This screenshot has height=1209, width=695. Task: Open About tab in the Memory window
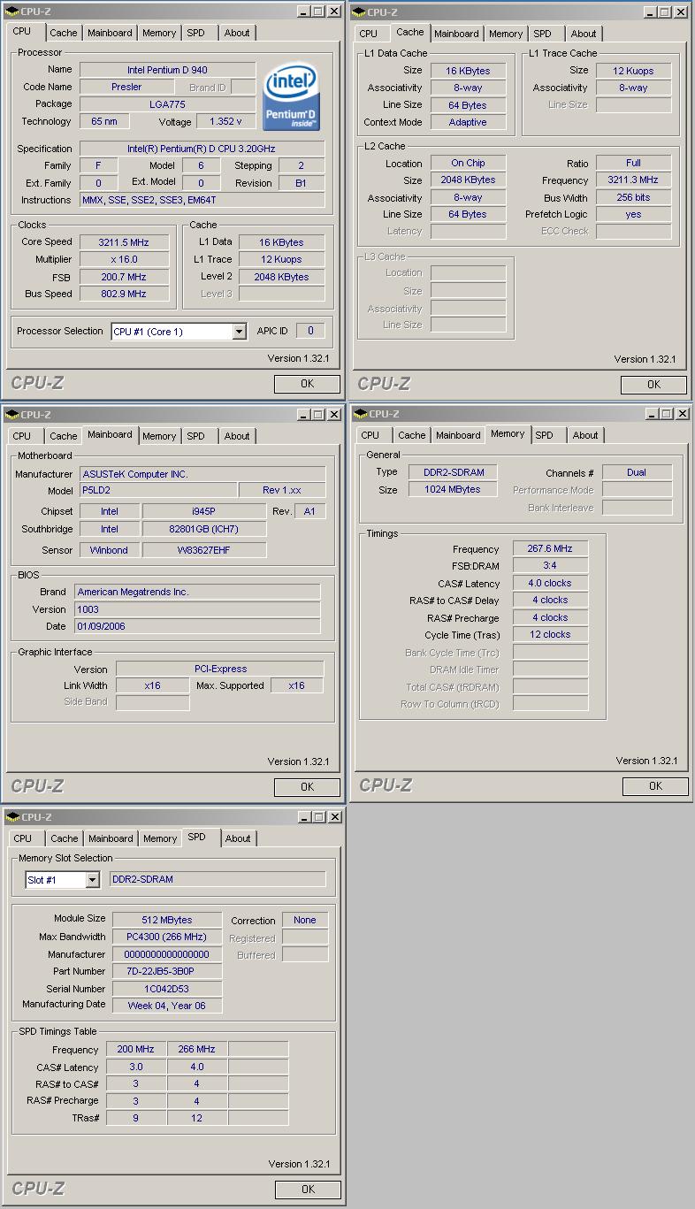pos(585,435)
